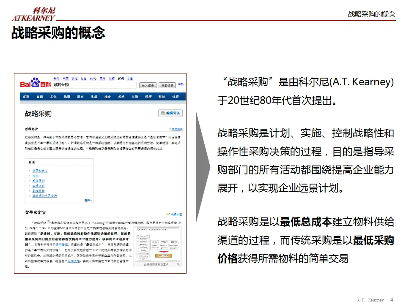The image size is (406, 304).
Task: Click the A.T. Kearney logo at top left
Action: 34,14
